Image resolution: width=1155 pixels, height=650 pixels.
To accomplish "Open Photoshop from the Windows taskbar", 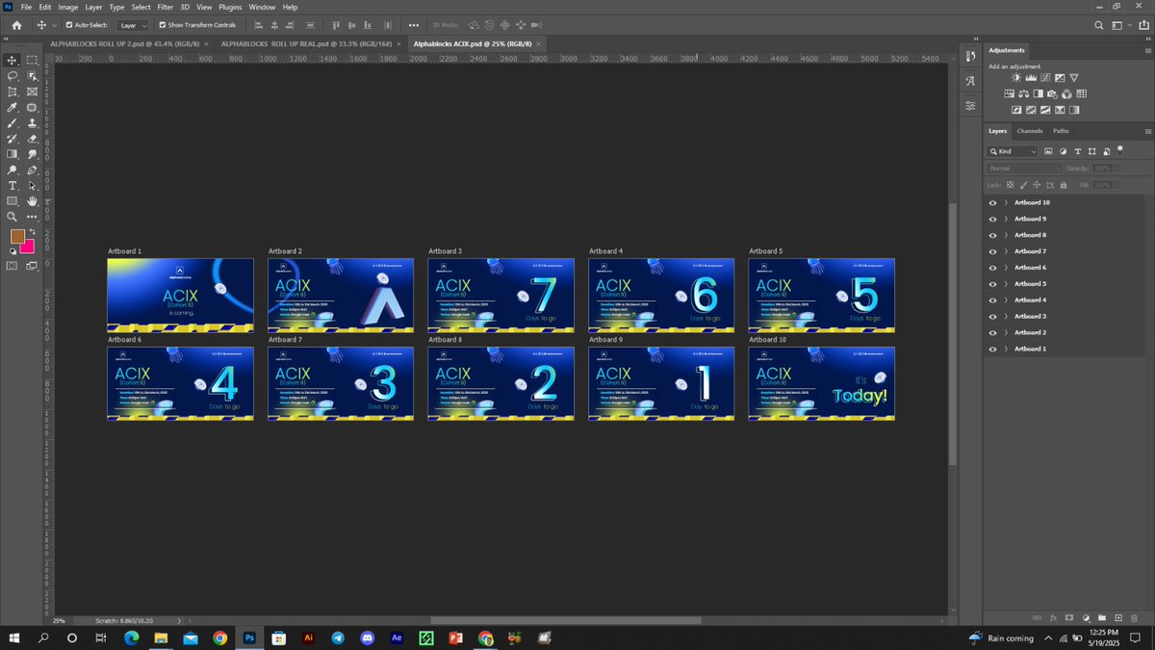I will 249,637.
